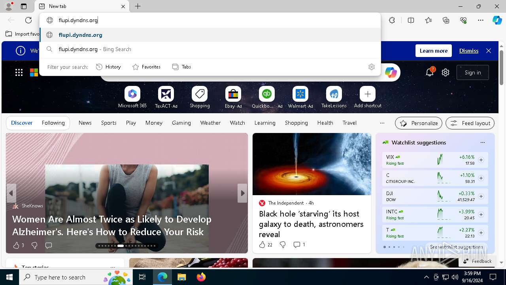Expand more feed categories ellipsis

point(382,123)
